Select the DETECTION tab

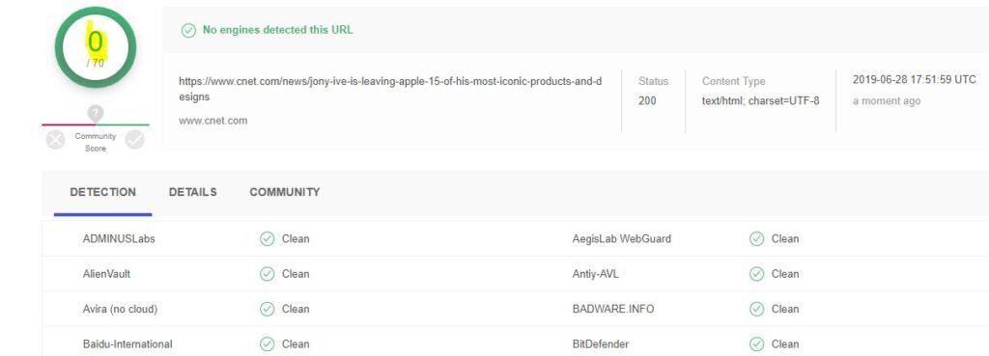coord(102,192)
